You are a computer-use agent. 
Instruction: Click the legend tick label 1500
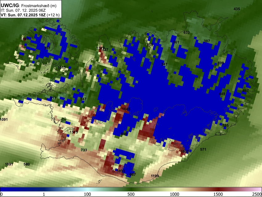[218, 194]
